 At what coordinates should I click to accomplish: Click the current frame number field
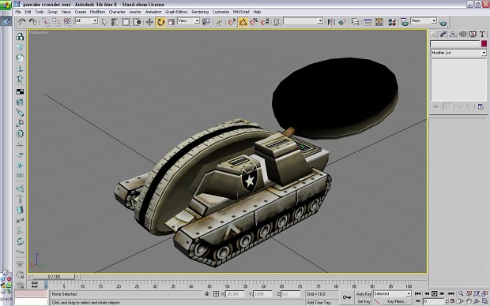433,301
